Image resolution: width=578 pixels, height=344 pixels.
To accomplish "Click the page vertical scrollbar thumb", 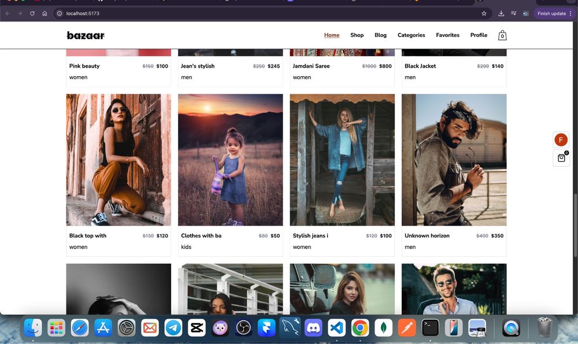I will [x=576, y=225].
